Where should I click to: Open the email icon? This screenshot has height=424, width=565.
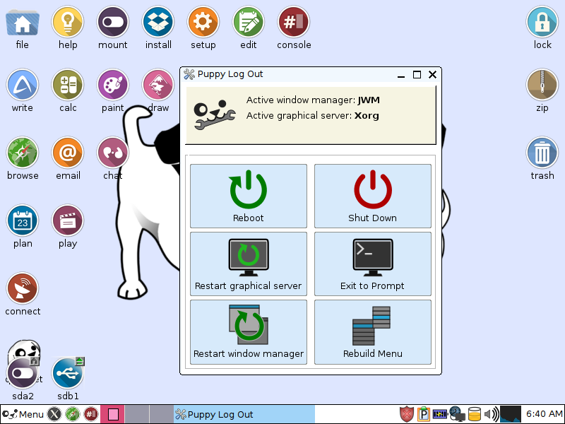(68, 153)
